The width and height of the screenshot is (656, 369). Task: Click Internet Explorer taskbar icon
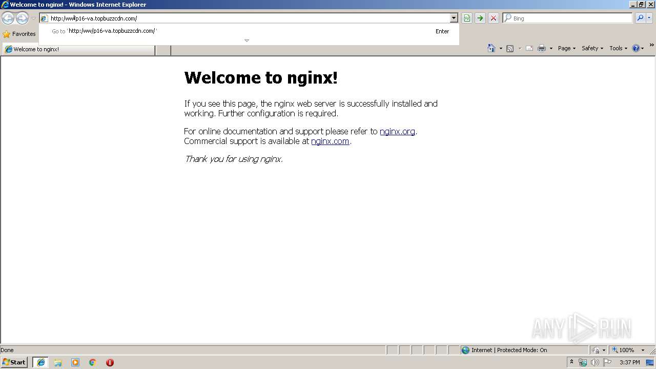pos(40,362)
